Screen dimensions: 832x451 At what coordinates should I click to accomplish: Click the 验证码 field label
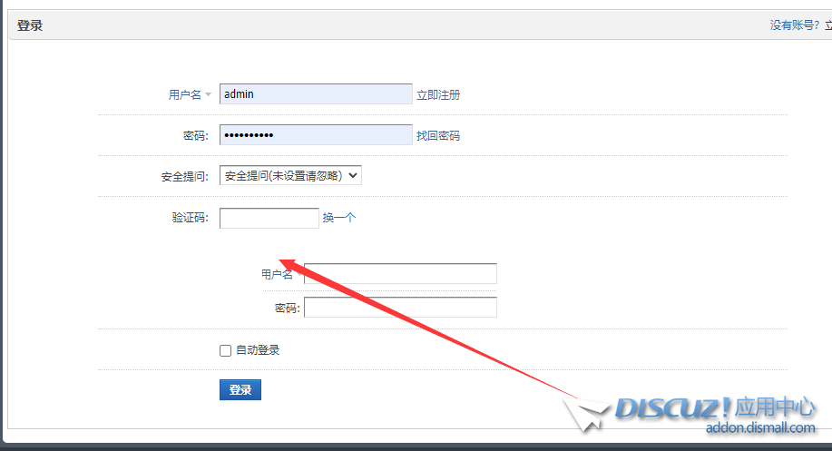coord(190,218)
